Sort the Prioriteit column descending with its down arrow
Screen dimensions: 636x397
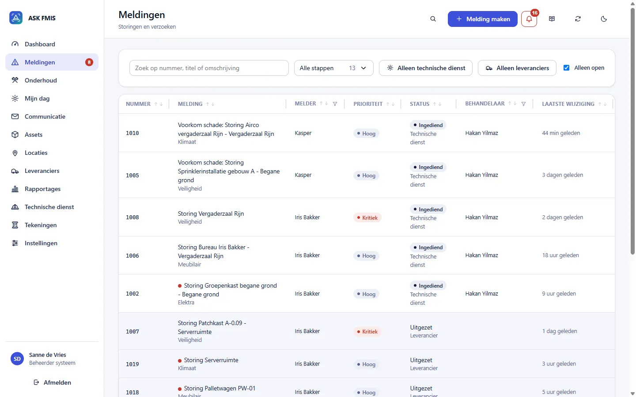pyautogui.click(x=393, y=104)
